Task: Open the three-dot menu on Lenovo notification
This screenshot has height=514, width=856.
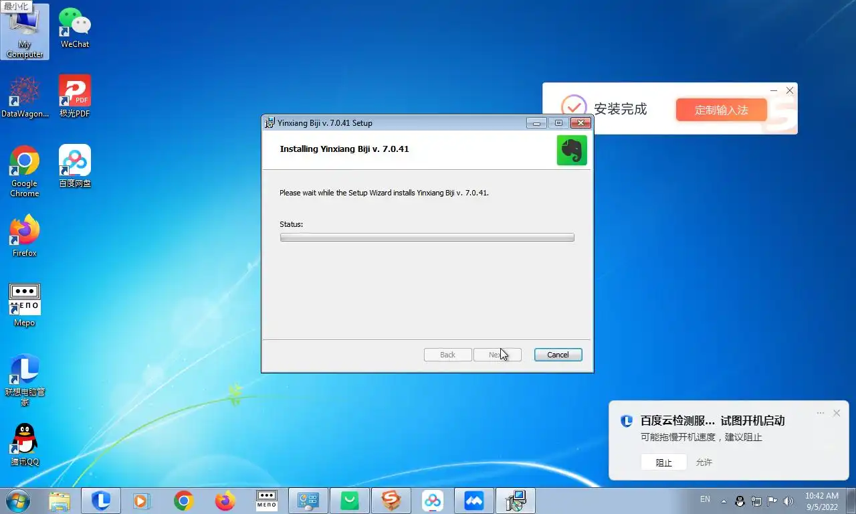Action: 821,413
